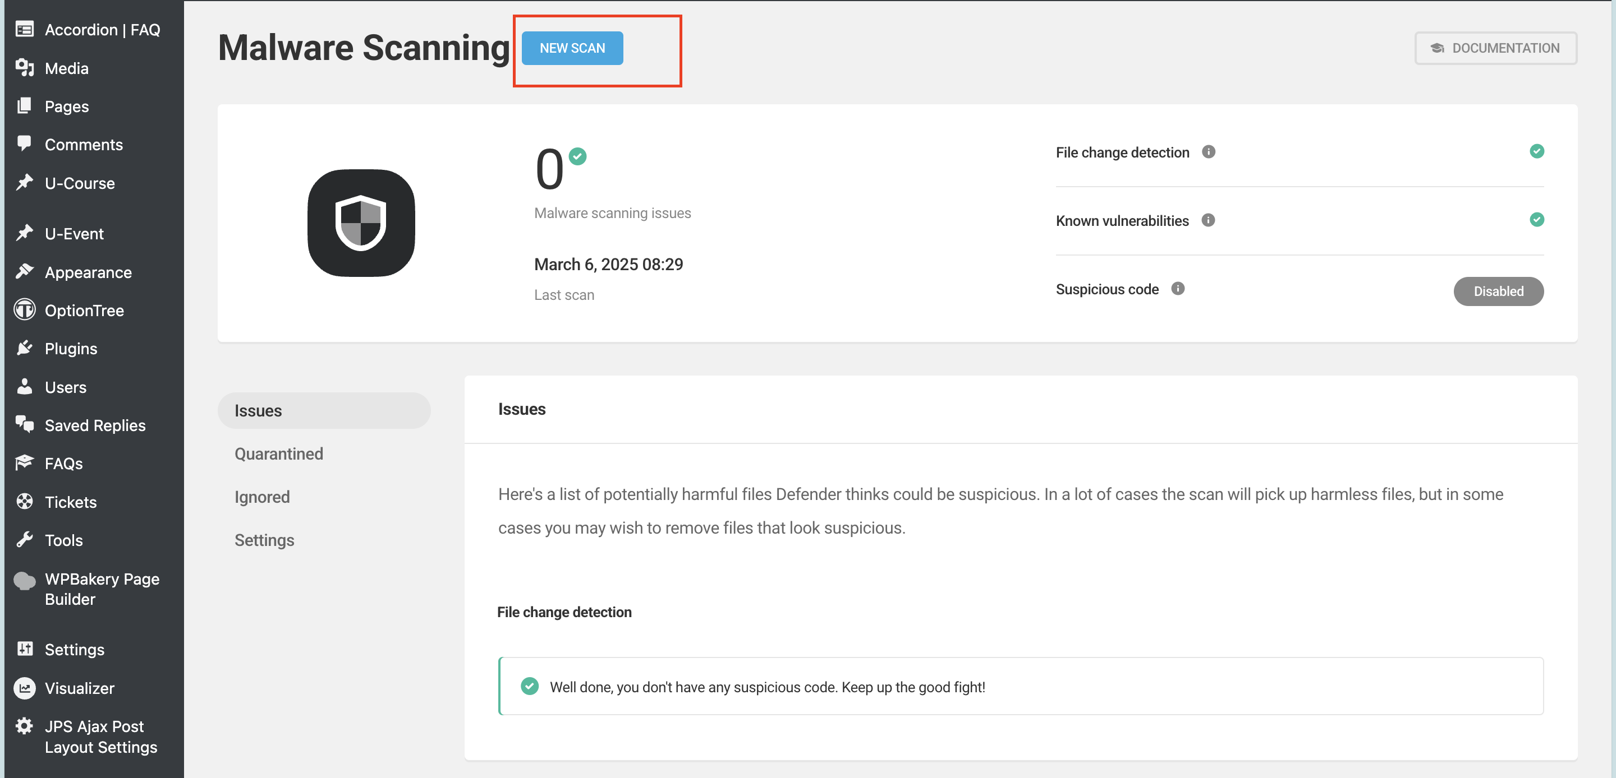Click the JPS Ajax Post gear icon

25,726
